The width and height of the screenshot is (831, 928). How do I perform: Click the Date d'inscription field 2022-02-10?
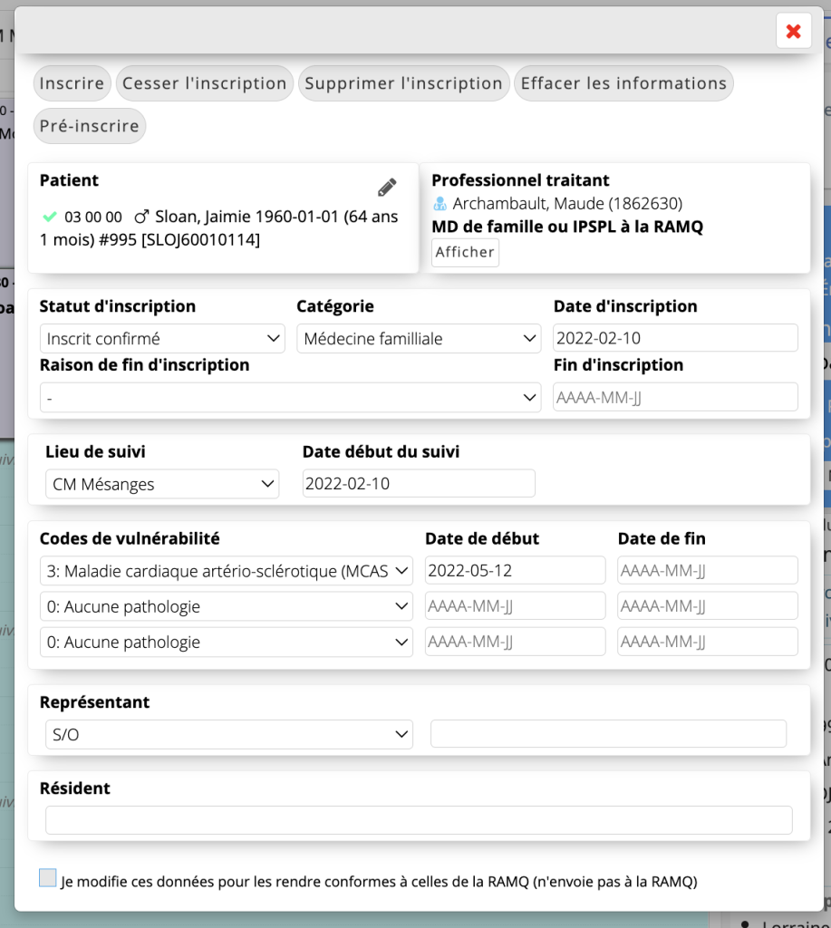pyautogui.click(x=675, y=338)
